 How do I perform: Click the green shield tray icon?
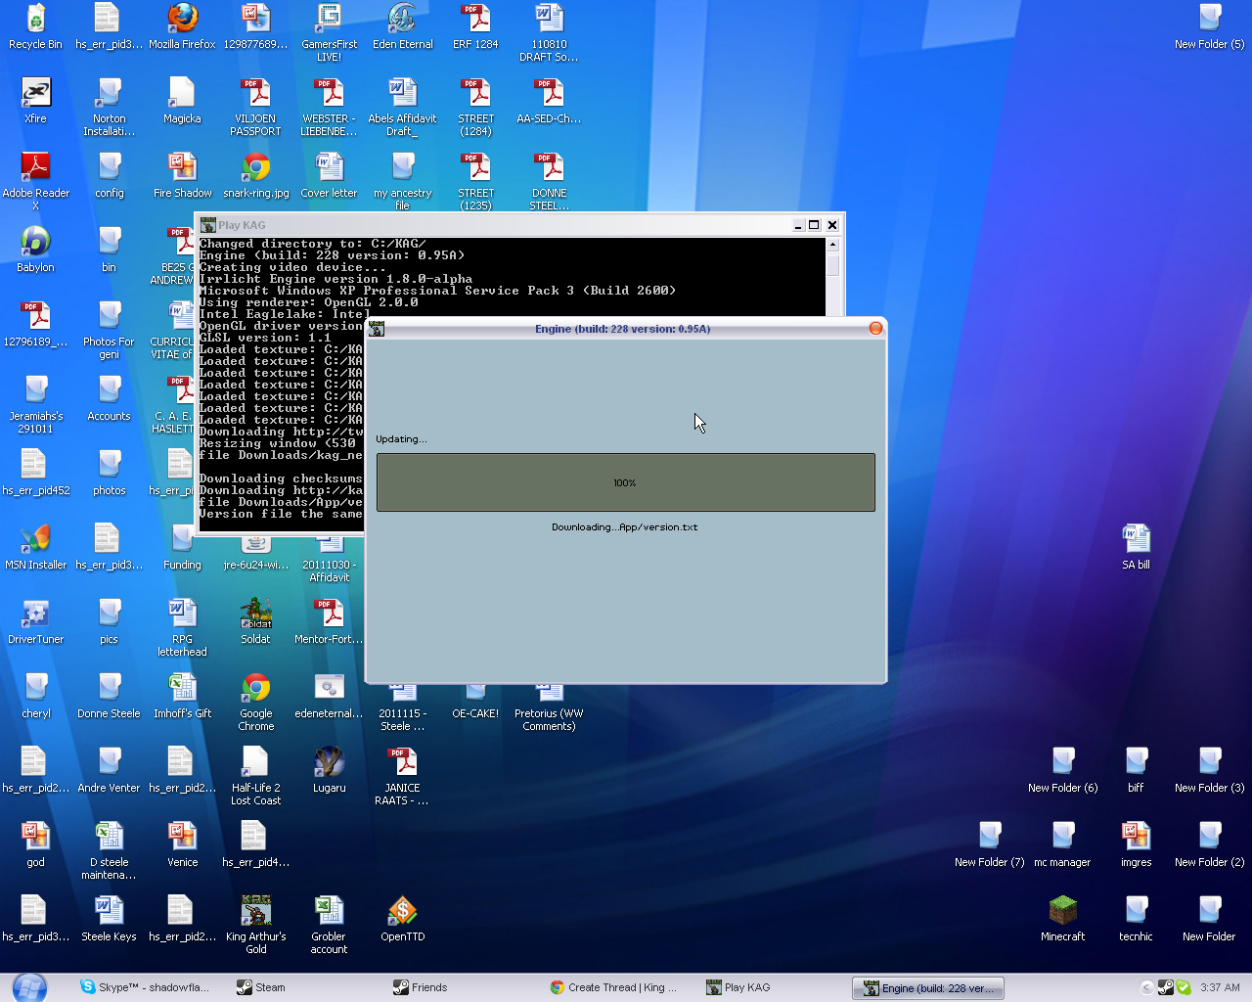(x=1184, y=987)
